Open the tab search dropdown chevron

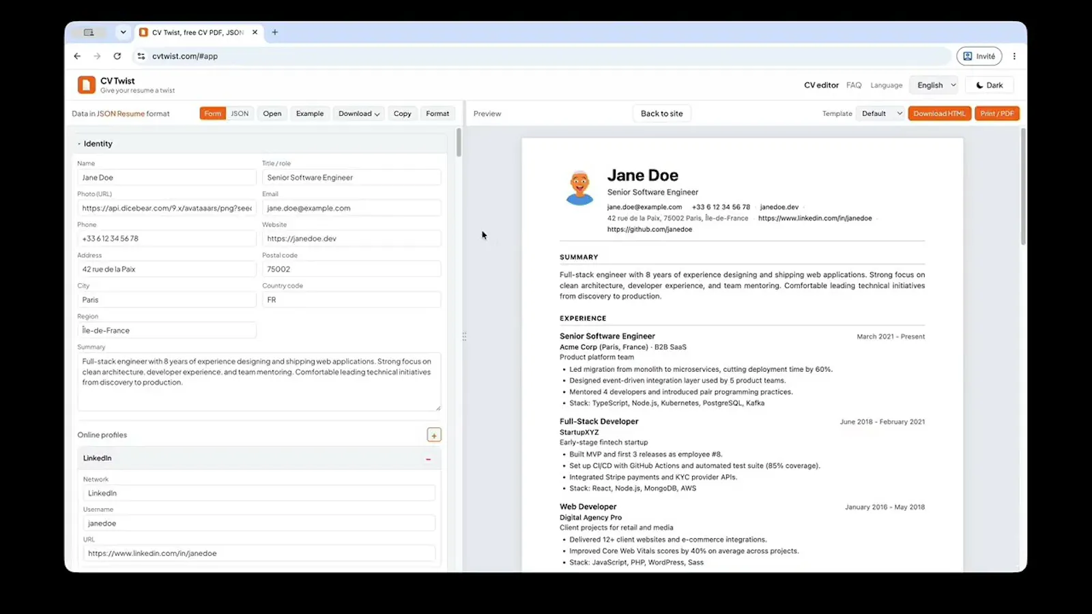click(x=123, y=32)
